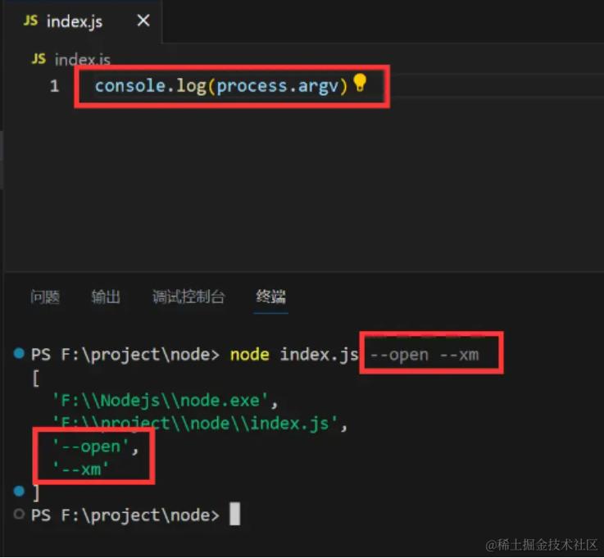Click the 'node index.js' command text
The width and height of the screenshot is (604, 558).
click(294, 354)
